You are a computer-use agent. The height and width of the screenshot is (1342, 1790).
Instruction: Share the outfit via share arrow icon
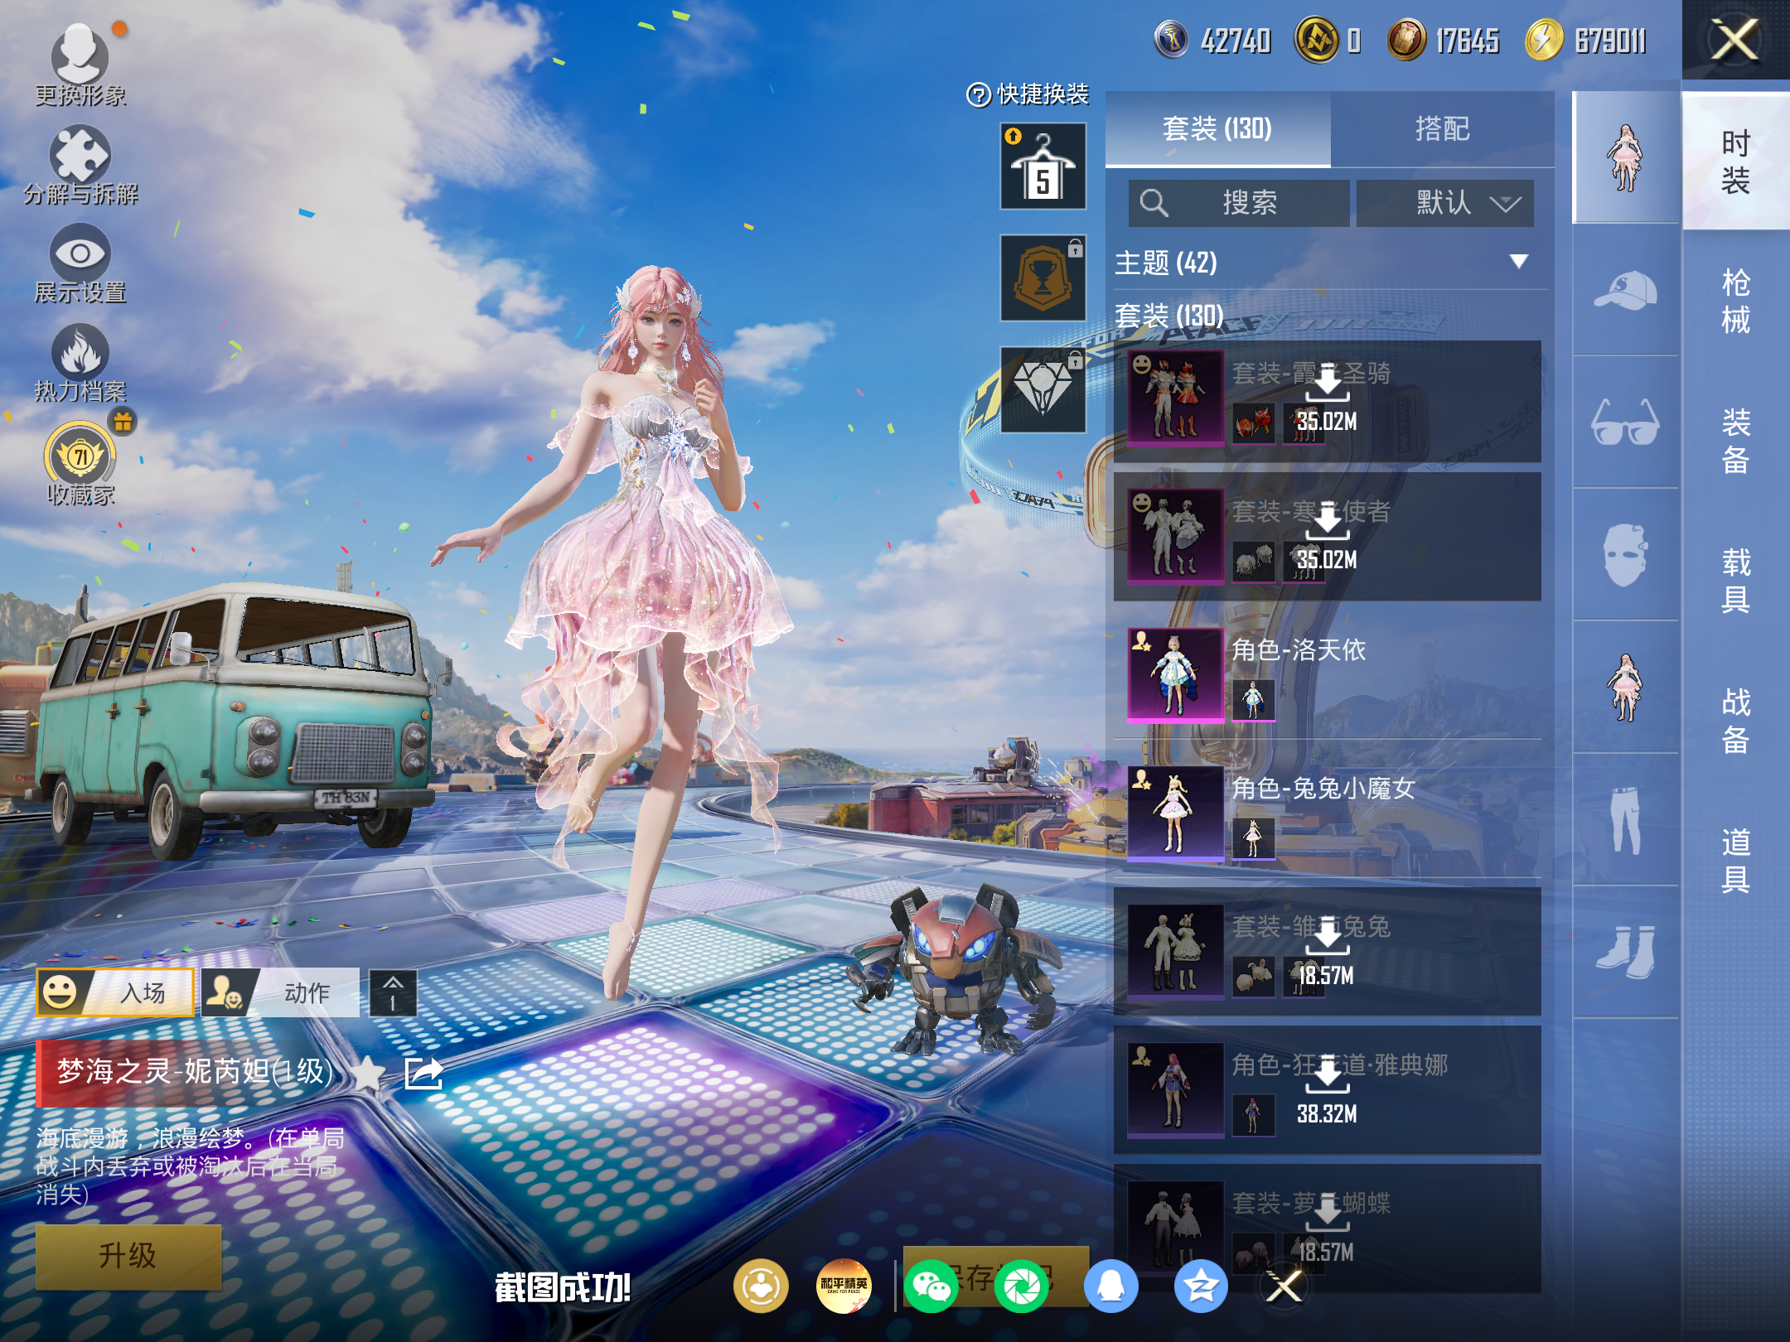423,1074
